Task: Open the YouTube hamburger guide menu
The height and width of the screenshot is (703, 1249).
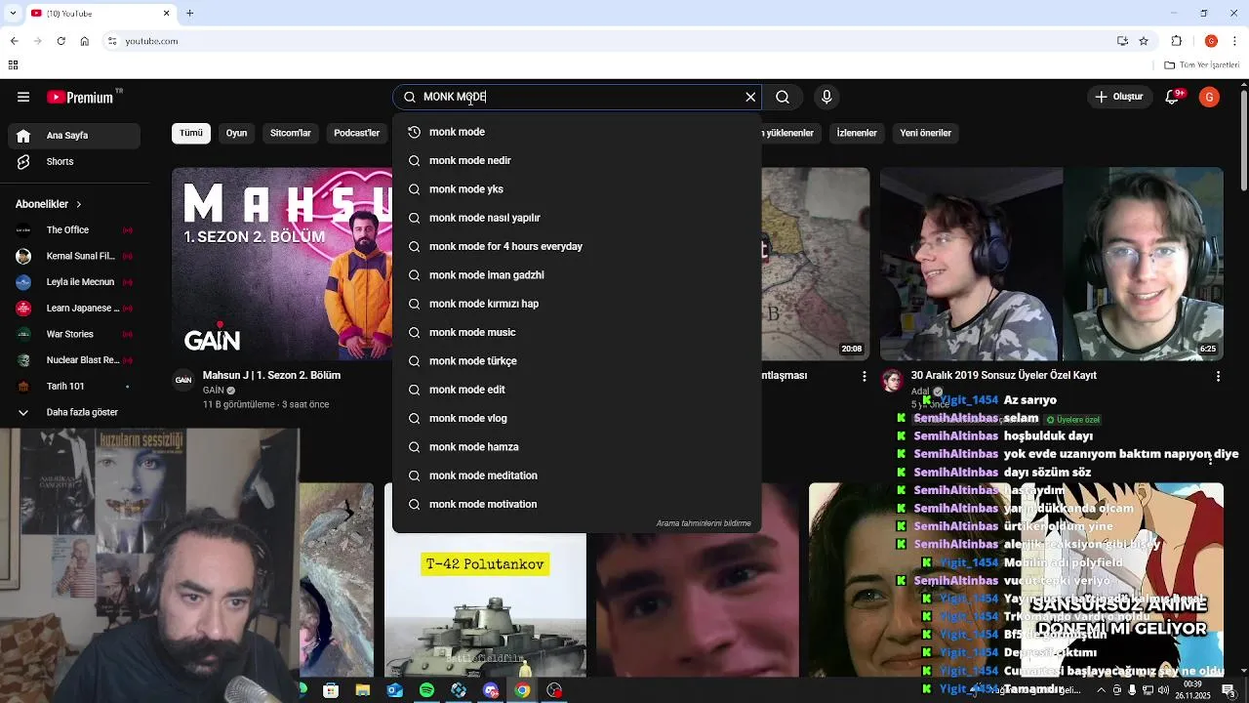Action: click(x=23, y=97)
